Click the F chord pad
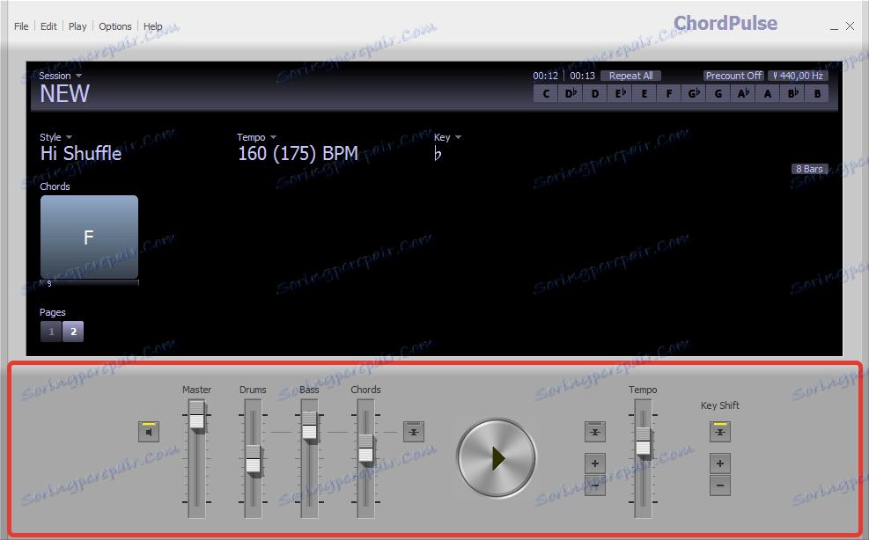869x540 pixels. click(88, 237)
